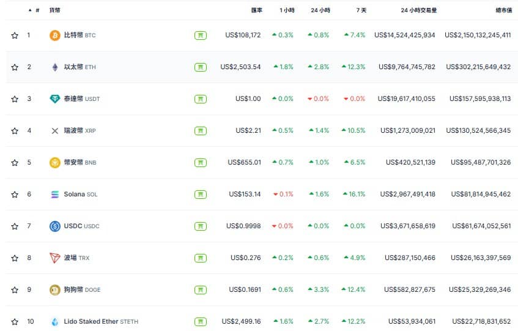The height and width of the screenshot is (331, 518).
Task: Select market cap US$95,487,701,326
Action: 481,163
